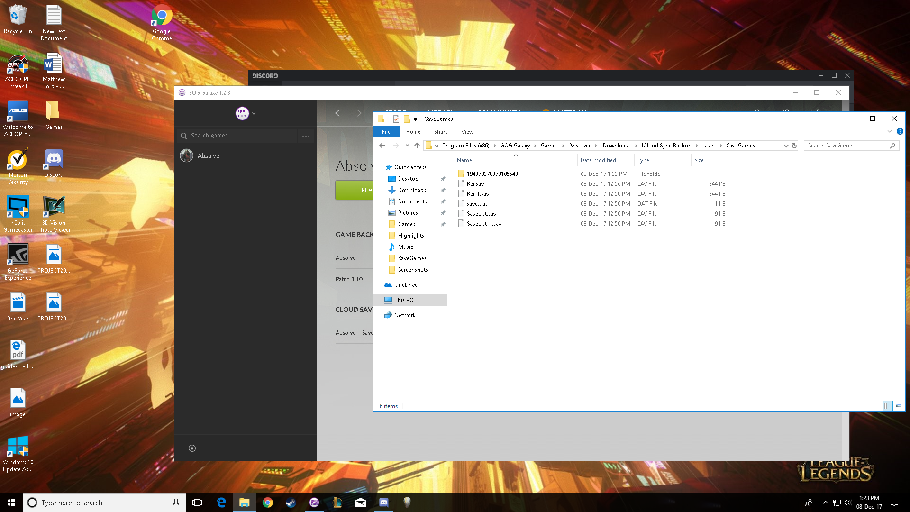
Task: Select This PC in navigation pane
Action: 410,300
